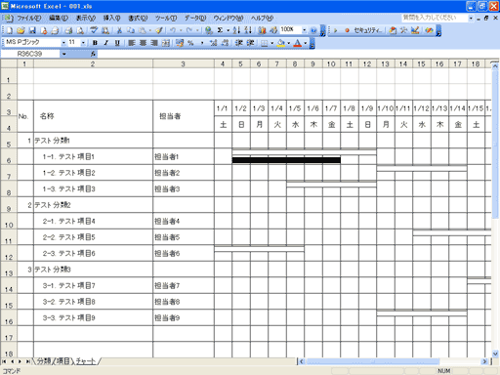
Task: Apply the Percent Style icon
Action: coord(190,43)
